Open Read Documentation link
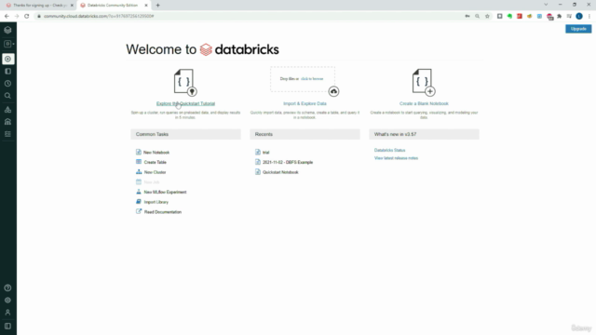Screen dimensions: 596x335 click(x=163, y=212)
